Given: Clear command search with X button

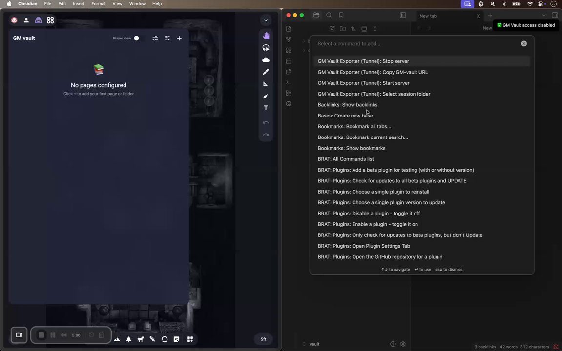Looking at the screenshot, I should [524, 44].
